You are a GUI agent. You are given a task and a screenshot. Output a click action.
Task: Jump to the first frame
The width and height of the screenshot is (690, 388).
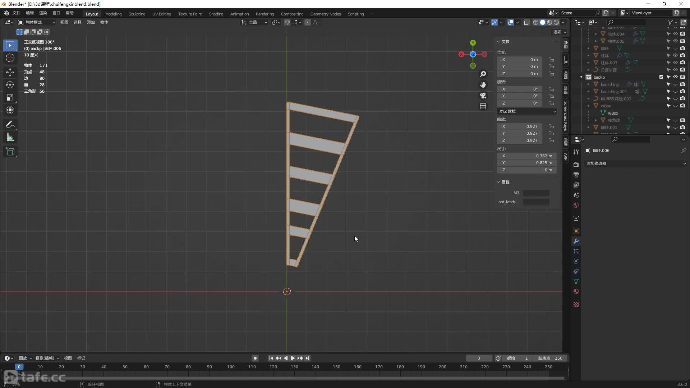pyautogui.click(x=271, y=358)
